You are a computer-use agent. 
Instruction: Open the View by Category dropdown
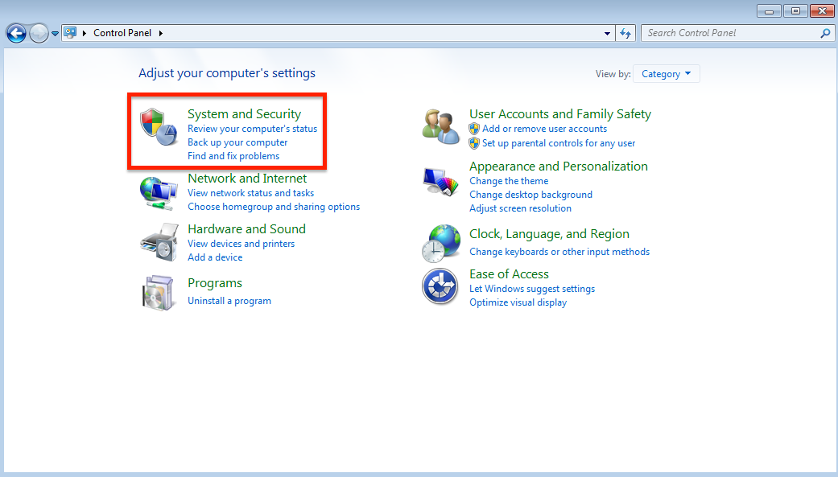pos(667,74)
